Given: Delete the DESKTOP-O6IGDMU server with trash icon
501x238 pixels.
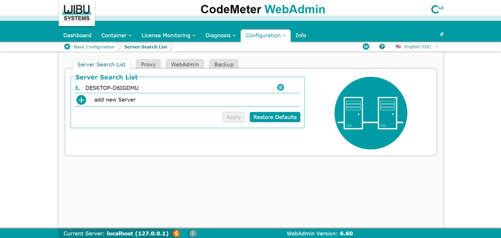Looking at the screenshot, I should tap(280, 87).
